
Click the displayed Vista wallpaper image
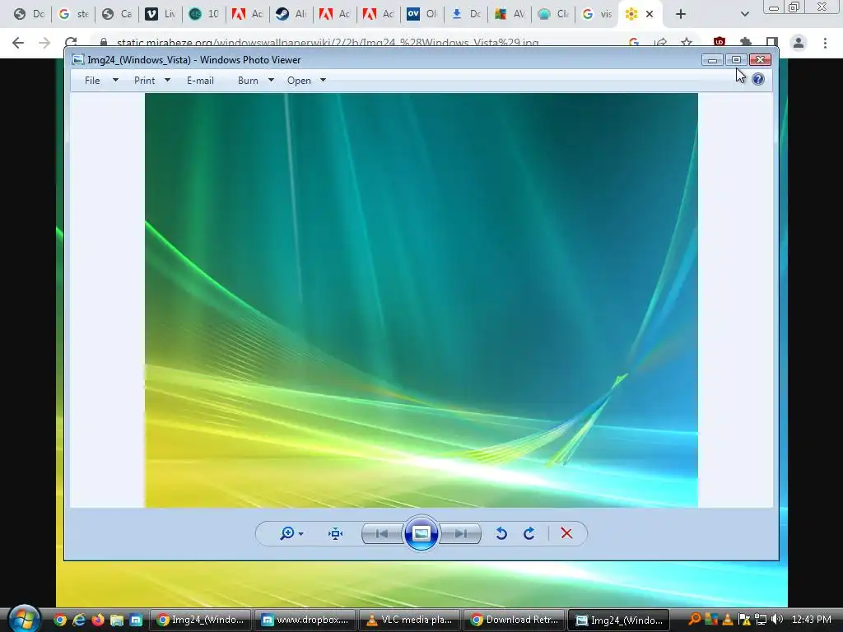click(x=421, y=300)
